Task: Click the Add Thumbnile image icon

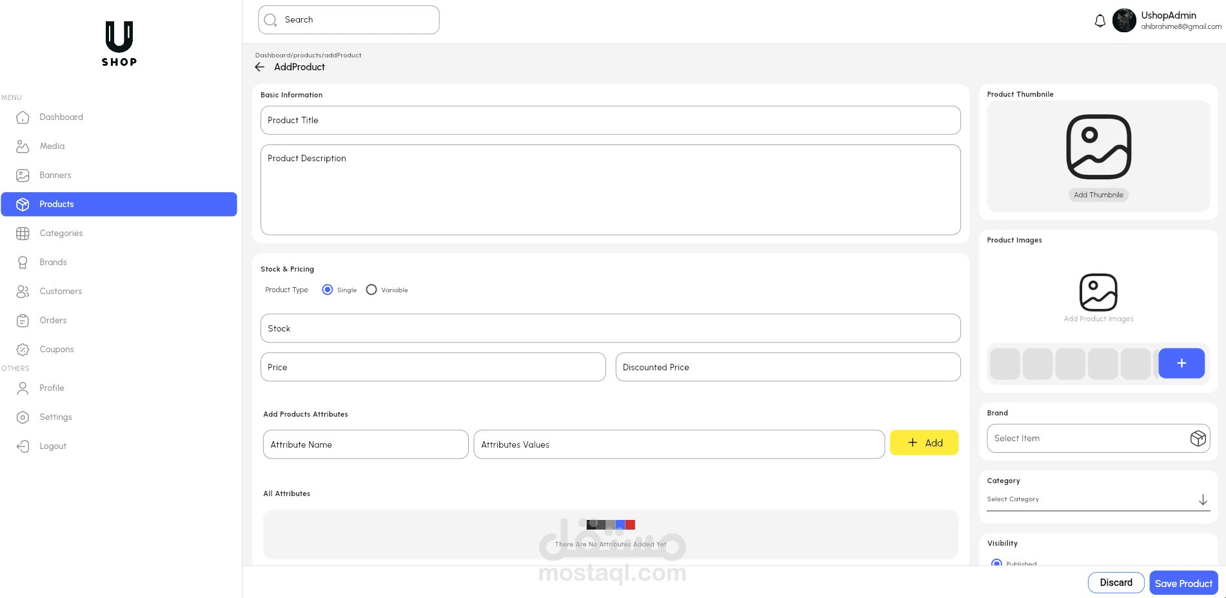Action: 1098,147
